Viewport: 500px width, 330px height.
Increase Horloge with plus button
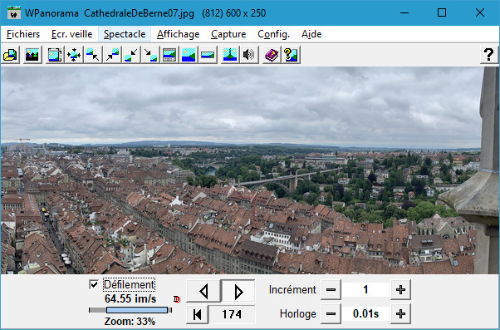click(400, 314)
